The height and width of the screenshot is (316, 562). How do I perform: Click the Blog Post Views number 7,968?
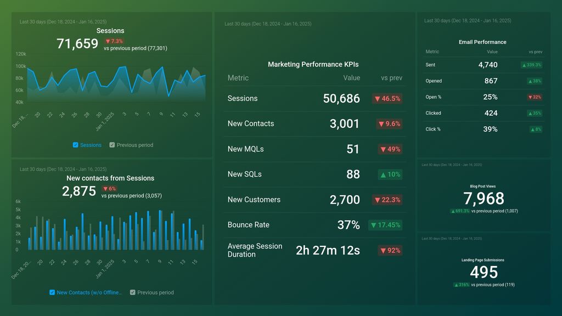(x=484, y=199)
